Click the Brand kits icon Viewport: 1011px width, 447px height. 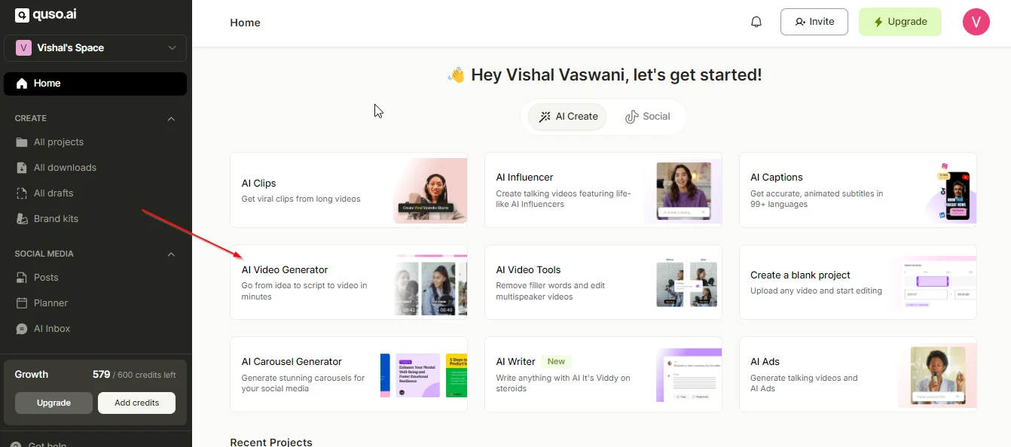click(x=22, y=219)
